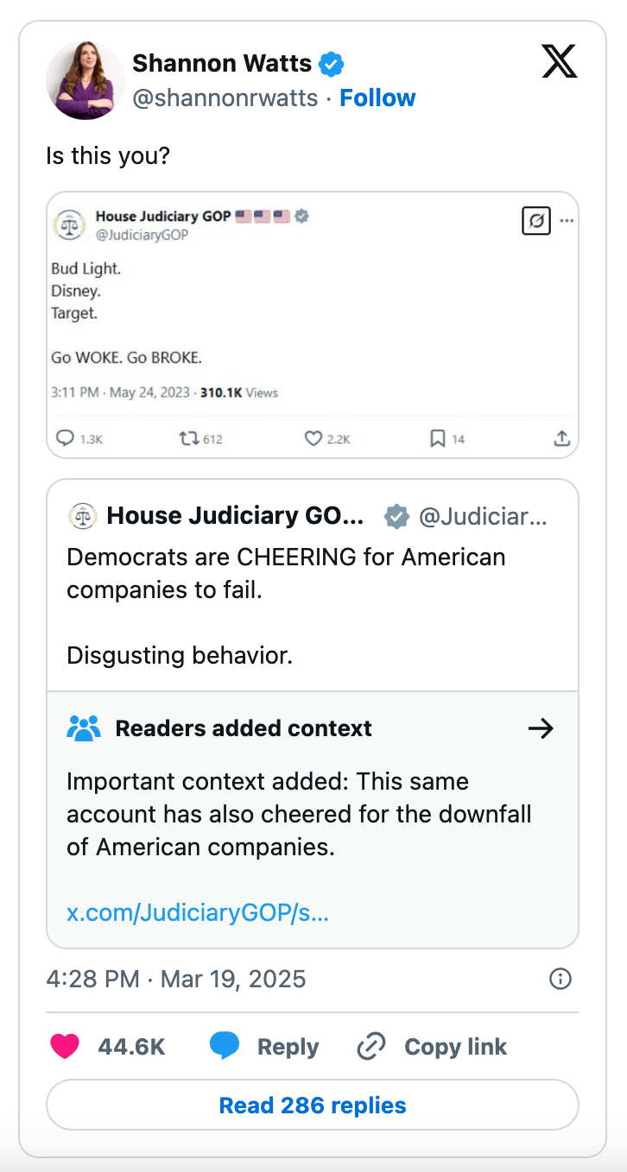Screen dimensions: 627x1172
Task: Read 286 replies
Action: (313, 1105)
